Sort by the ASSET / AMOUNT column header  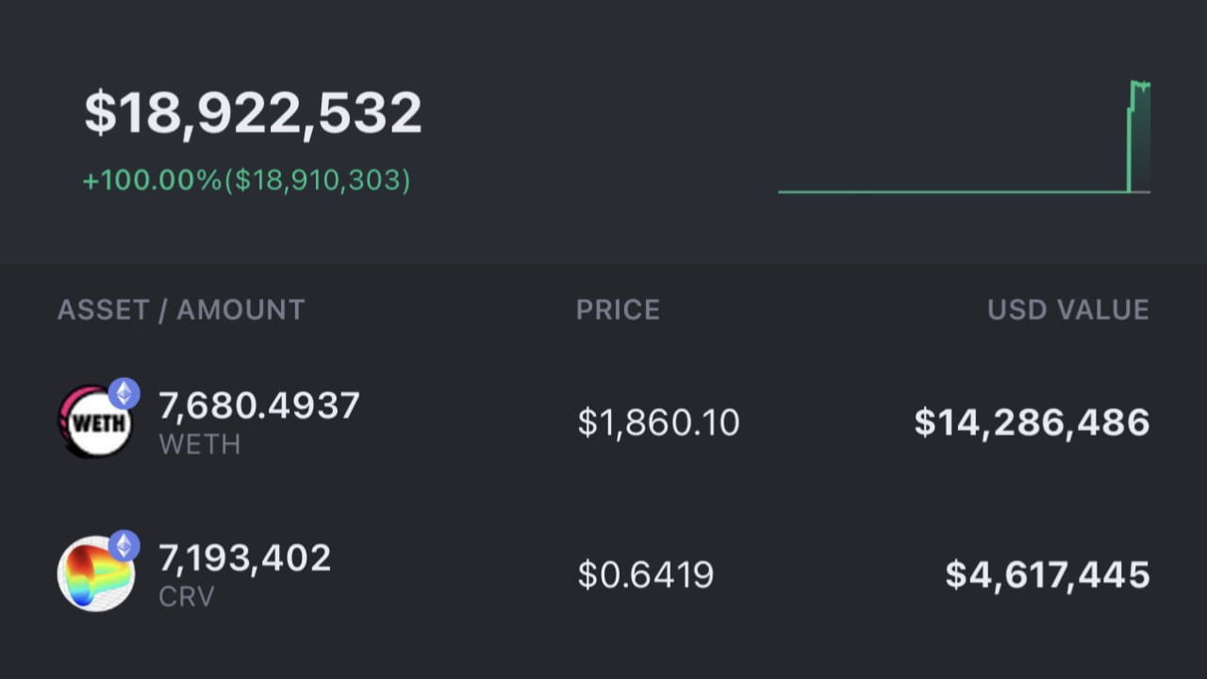(x=181, y=309)
